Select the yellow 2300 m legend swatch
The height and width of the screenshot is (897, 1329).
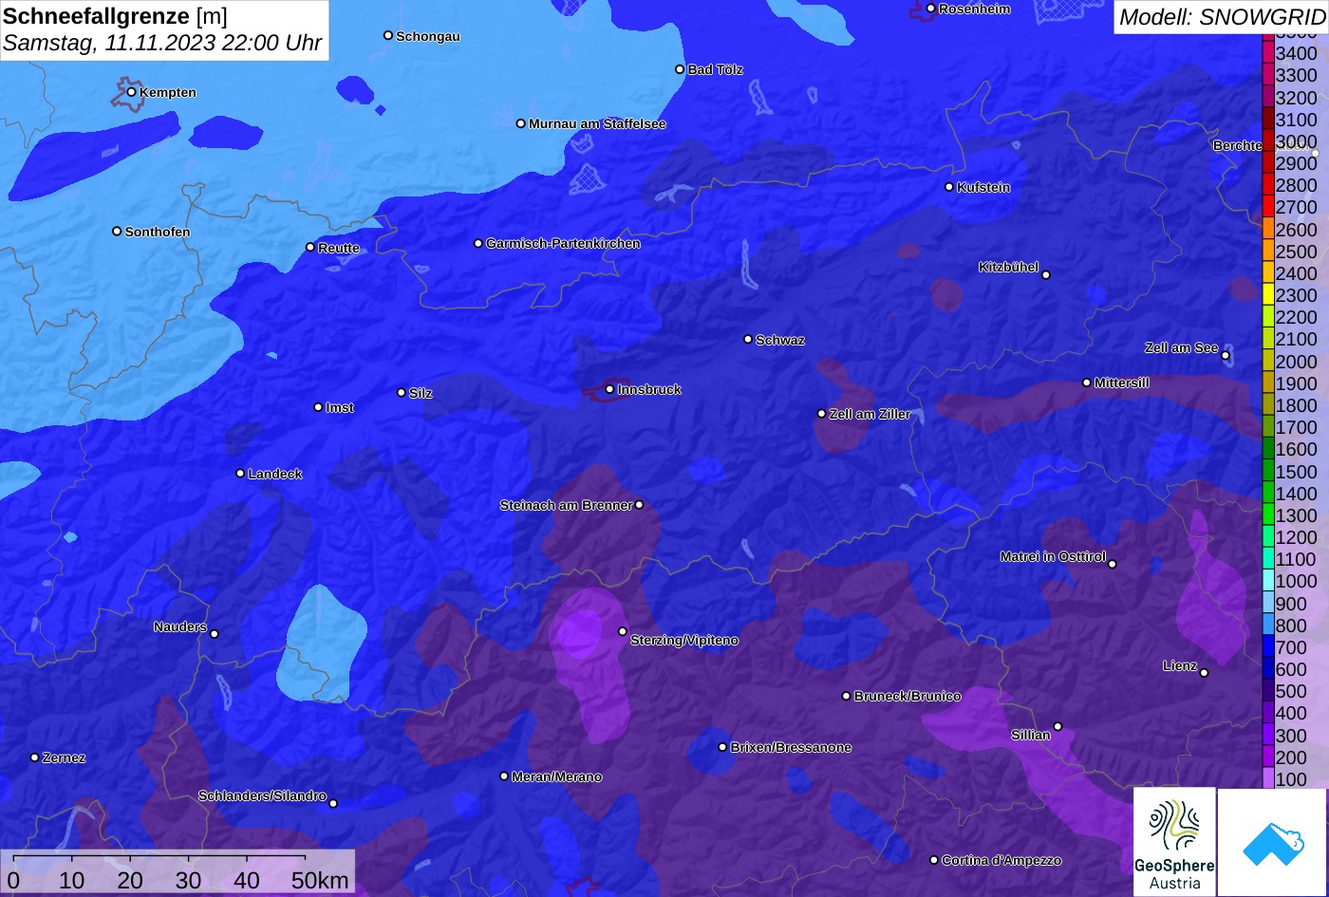click(x=1267, y=295)
